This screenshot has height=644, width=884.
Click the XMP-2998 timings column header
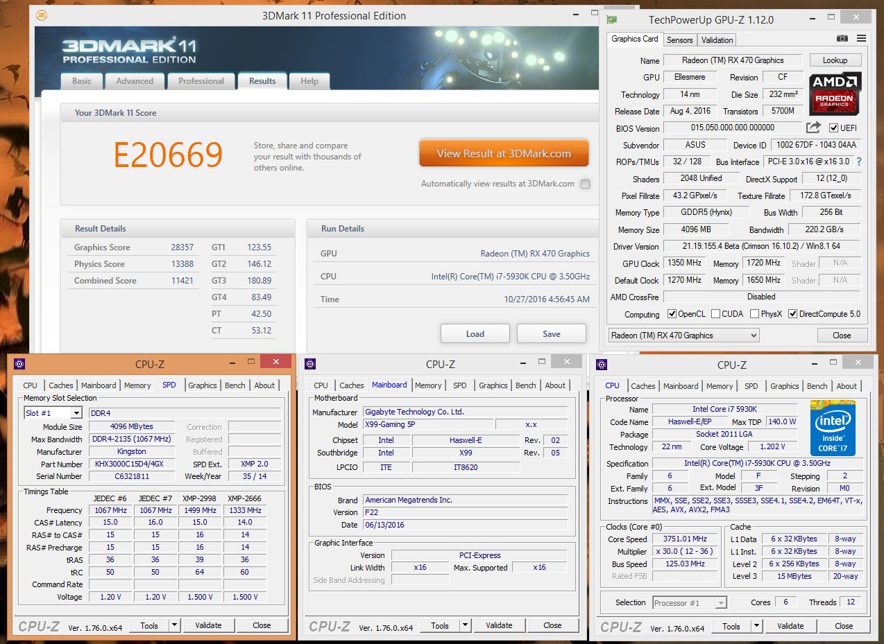click(x=200, y=498)
